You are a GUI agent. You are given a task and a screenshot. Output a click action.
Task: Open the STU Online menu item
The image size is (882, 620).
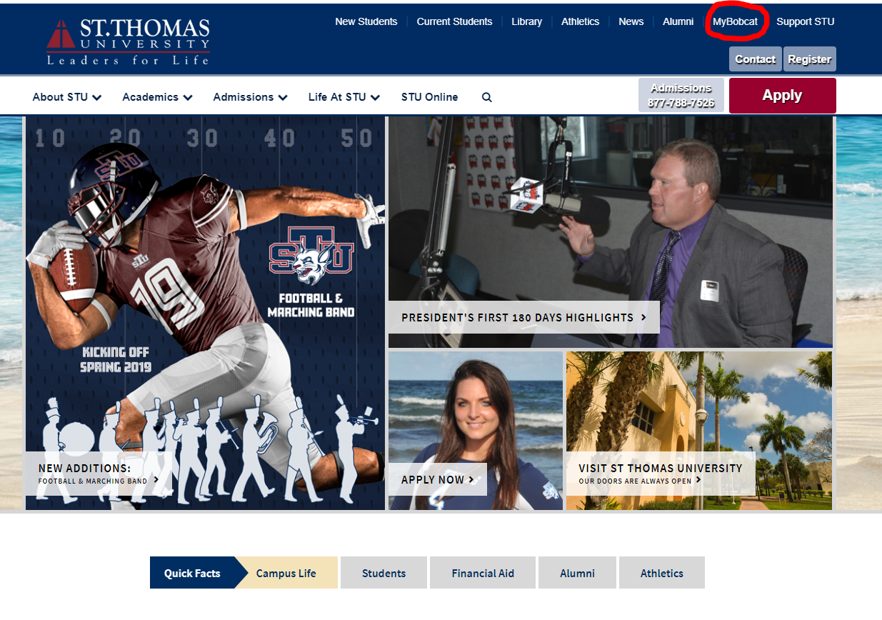coord(429,96)
